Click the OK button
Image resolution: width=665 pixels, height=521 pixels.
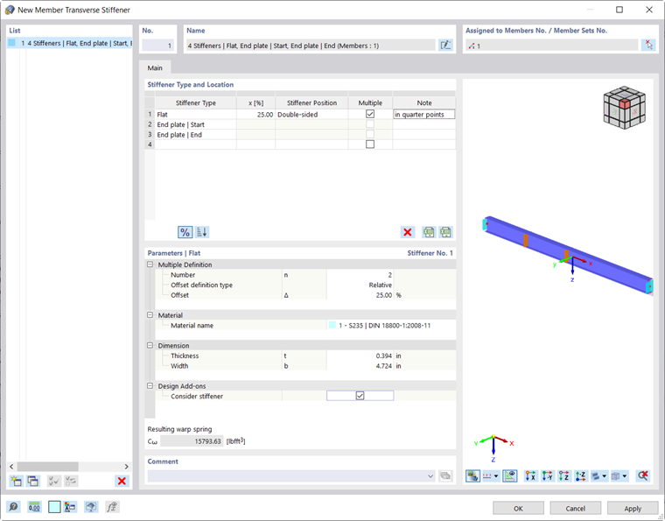click(518, 508)
